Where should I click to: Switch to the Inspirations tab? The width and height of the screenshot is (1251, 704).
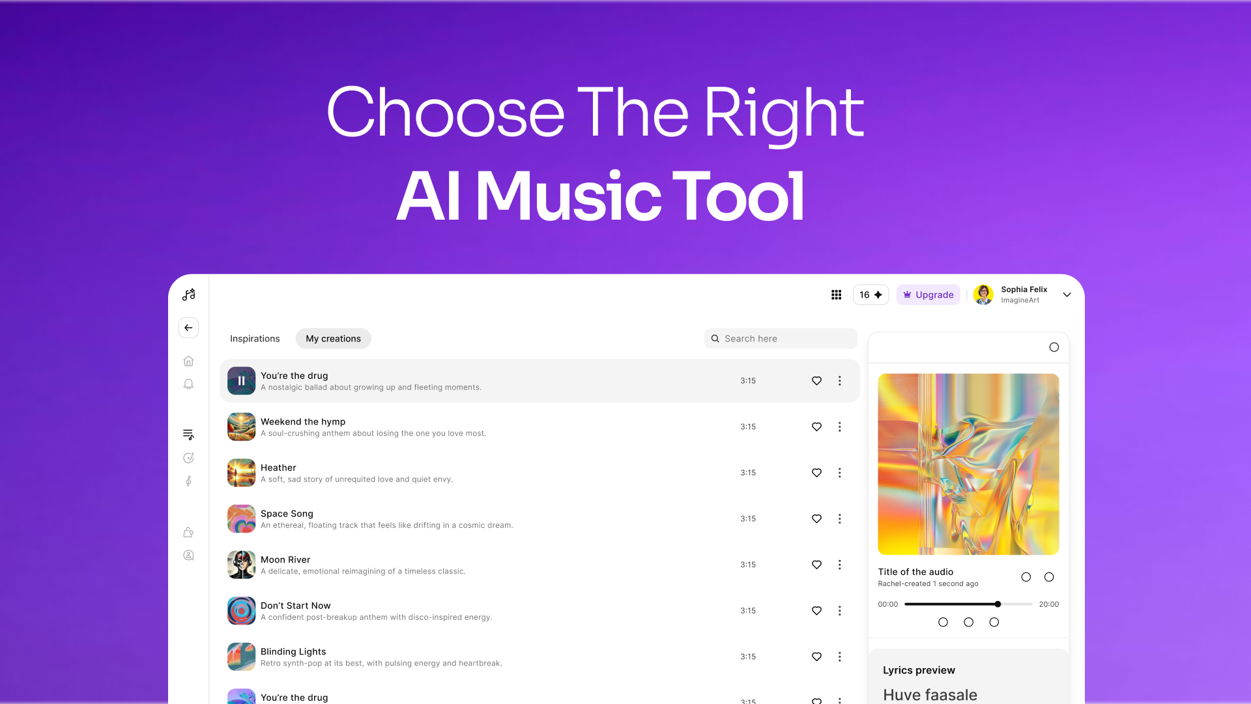255,339
